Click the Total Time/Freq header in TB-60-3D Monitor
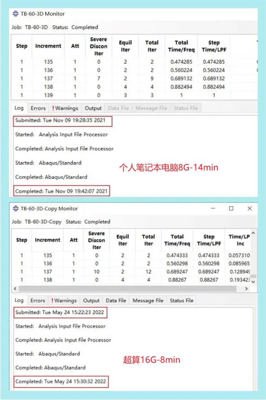Viewport: 266px width, 400px height. tap(181, 46)
